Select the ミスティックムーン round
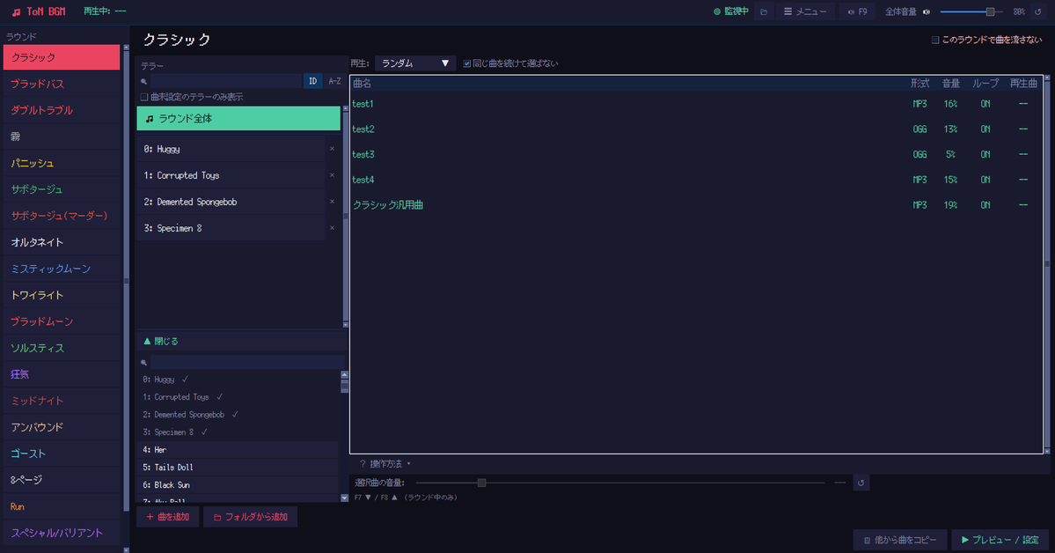The image size is (1055, 553). (x=62, y=269)
